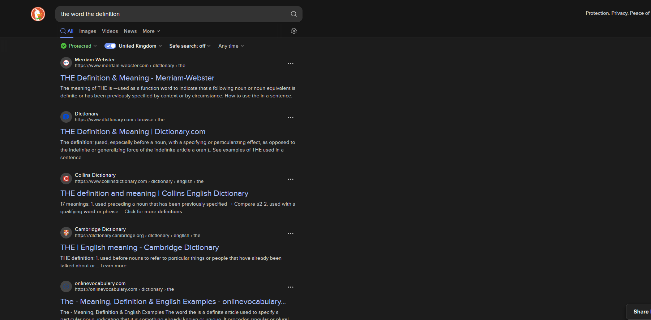Open Collins English Dictionary result link
The width and height of the screenshot is (651, 320).
(x=154, y=193)
